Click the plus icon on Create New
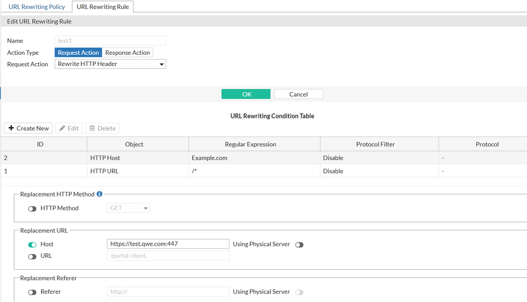 [x=11, y=128]
